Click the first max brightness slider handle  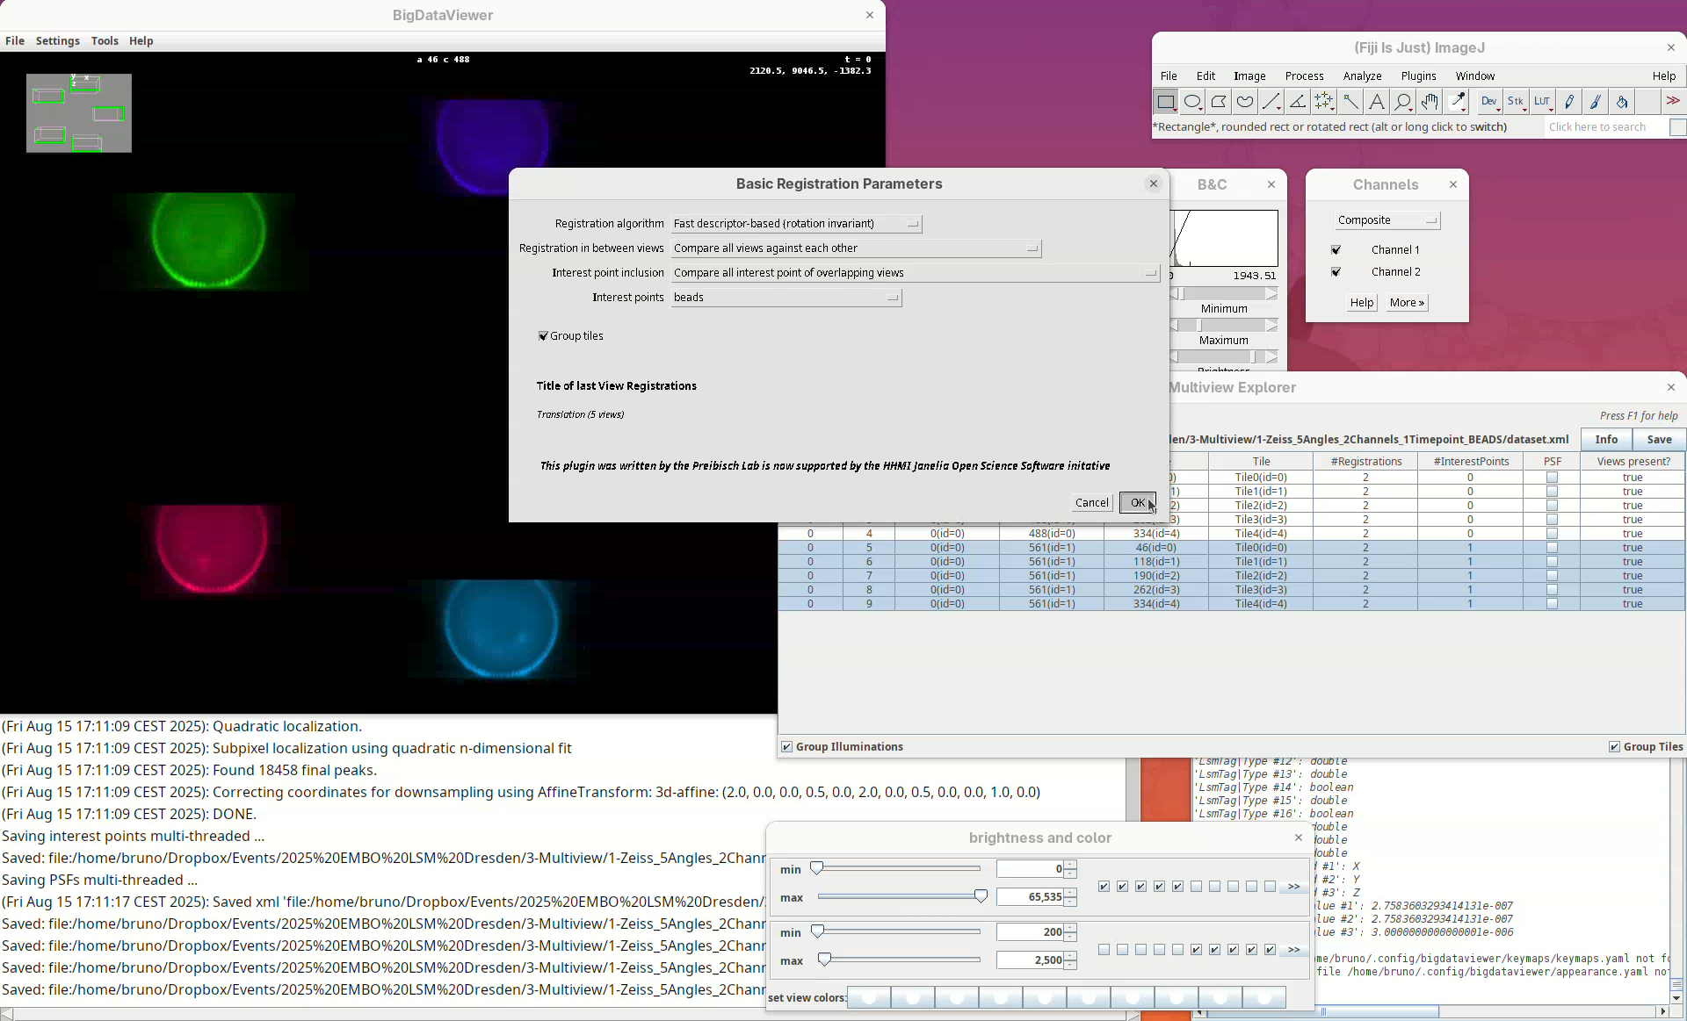[981, 896]
